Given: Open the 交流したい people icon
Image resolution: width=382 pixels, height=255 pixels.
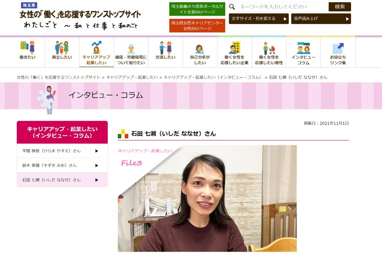Looking at the screenshot, I should (165, 47).
